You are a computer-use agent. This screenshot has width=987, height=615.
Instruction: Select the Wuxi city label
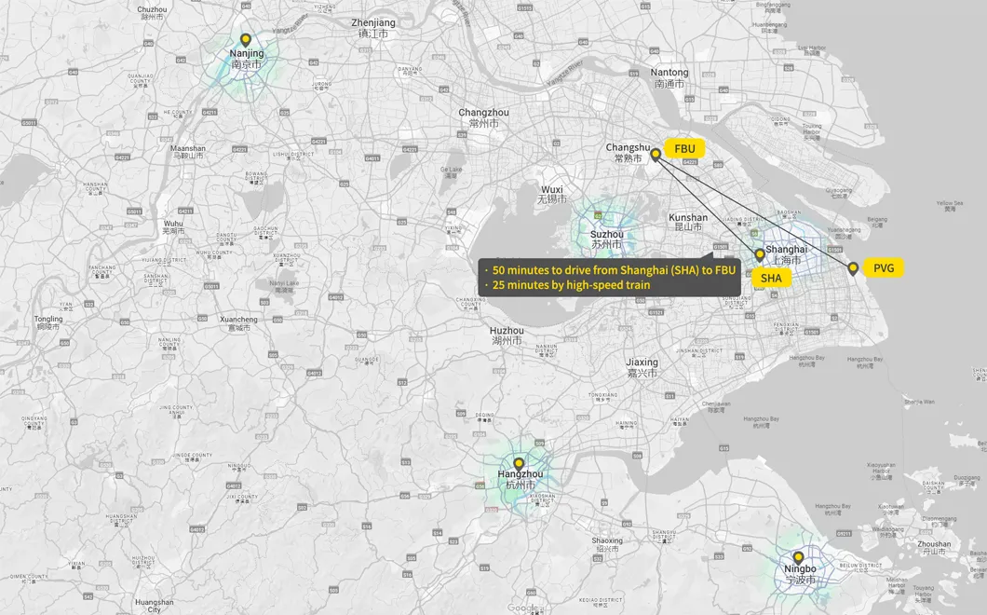(x=552, y=194)
